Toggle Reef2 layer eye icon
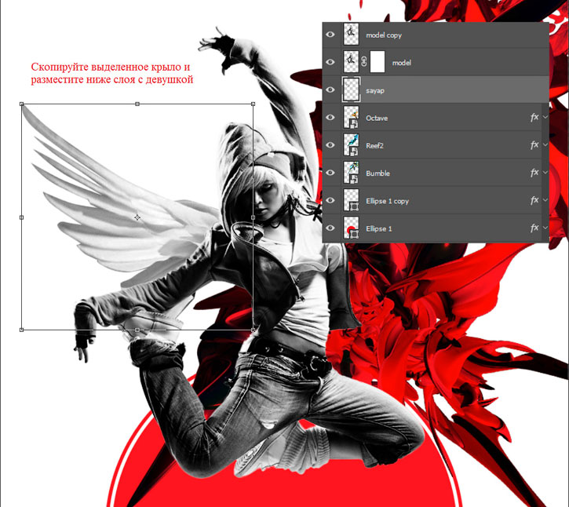The height and width of the screenshot is (507, 569). point(330,145)
